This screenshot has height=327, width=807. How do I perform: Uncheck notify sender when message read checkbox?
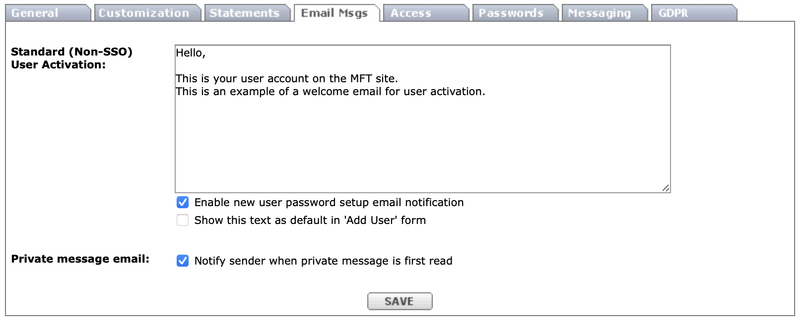click(183, 261)
